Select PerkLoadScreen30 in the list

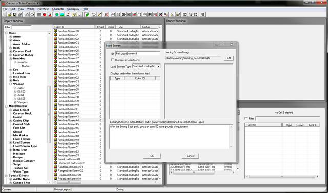(x=68, y=70)
